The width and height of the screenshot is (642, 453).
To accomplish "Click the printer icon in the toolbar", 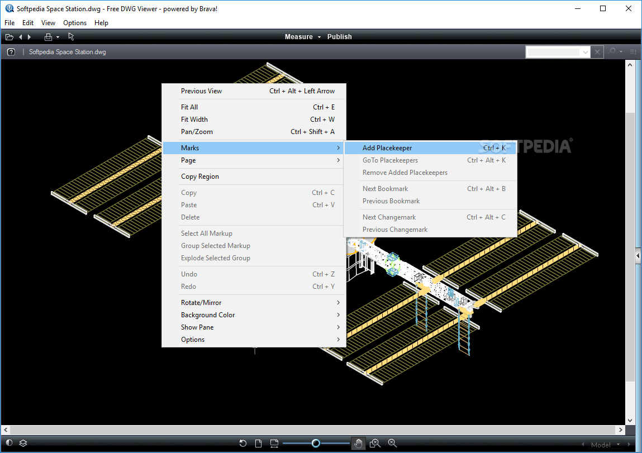I will pos(48,37).
